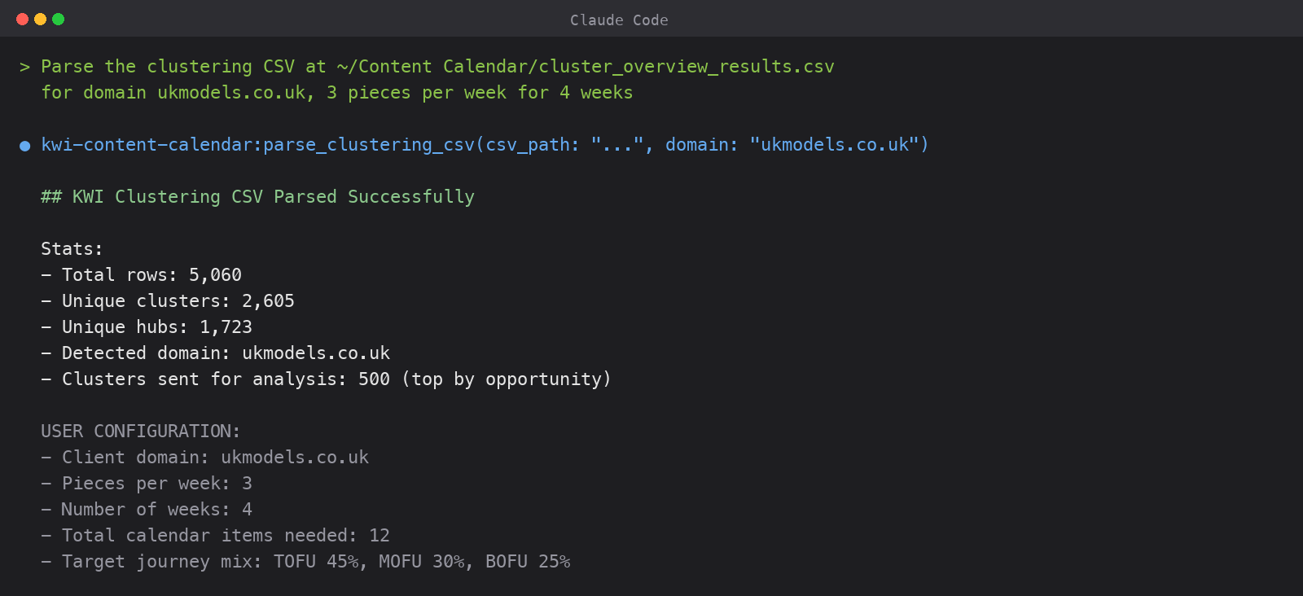Click the red close window button

pos(22,19)
